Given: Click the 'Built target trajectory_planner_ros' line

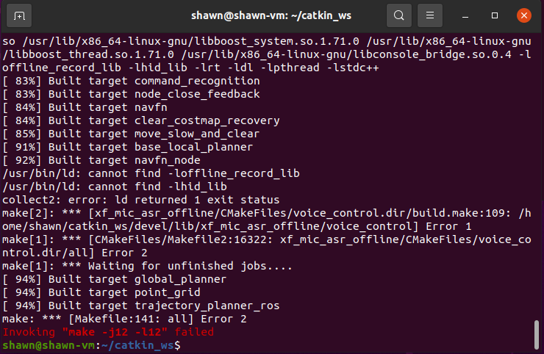Looking at the screenshot, I should point(141,306).
